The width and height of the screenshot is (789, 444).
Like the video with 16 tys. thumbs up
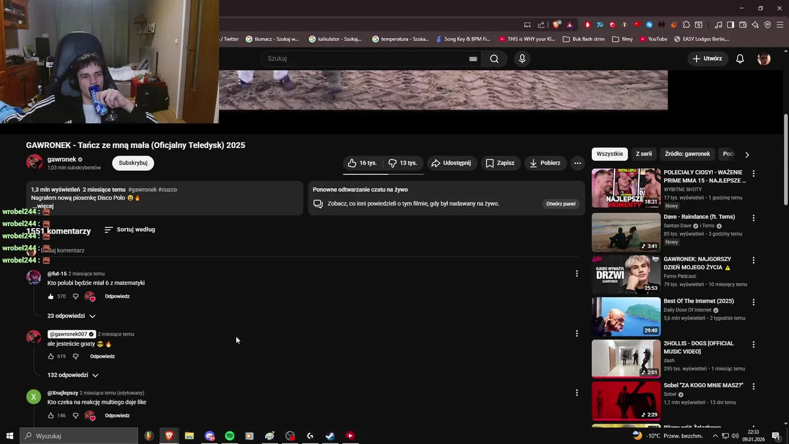tap(362, 163)
